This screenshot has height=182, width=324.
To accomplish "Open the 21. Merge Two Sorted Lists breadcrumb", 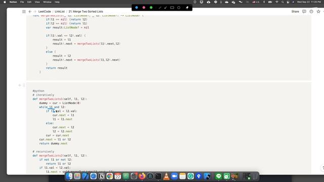I will [86, 12].
